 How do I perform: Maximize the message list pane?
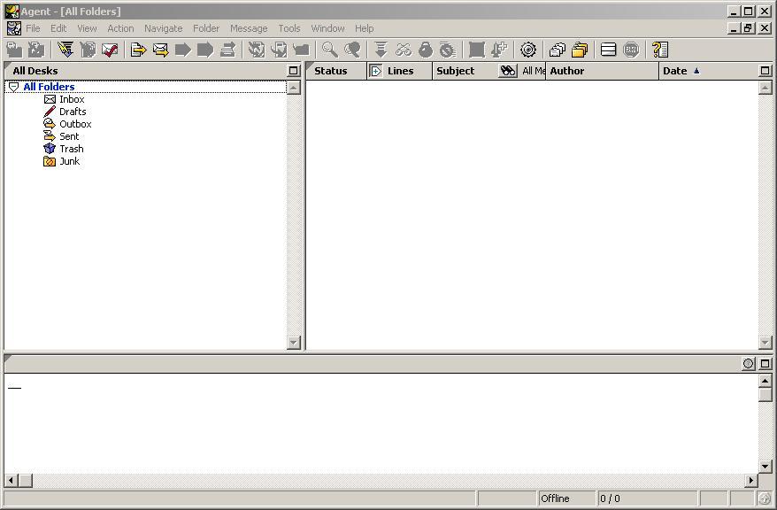pyautogui.click(x=765, y=71)
